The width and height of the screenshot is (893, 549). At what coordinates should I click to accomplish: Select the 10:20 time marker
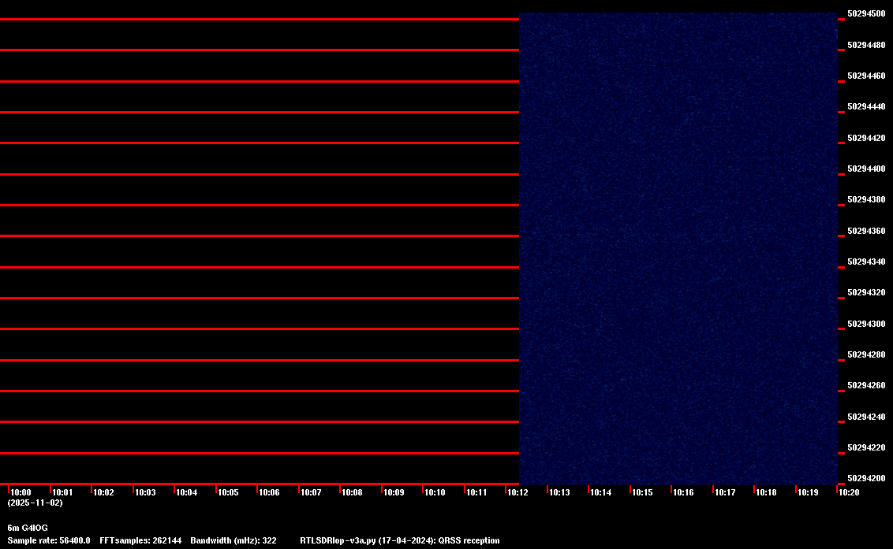pos(849,492)
